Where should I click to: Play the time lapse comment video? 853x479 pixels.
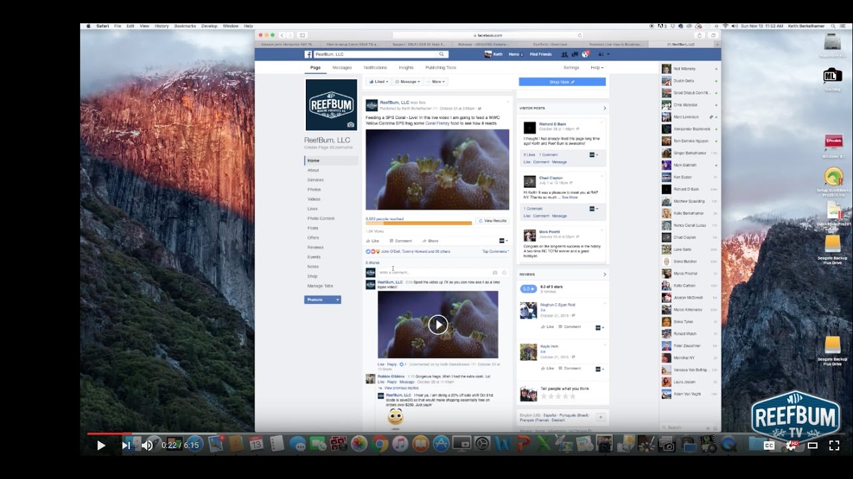click(x=438, y=325)
